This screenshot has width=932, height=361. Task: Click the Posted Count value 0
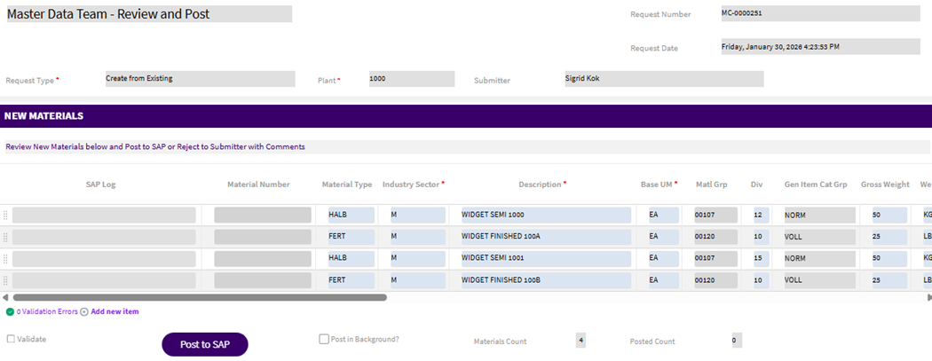[737, 341]
